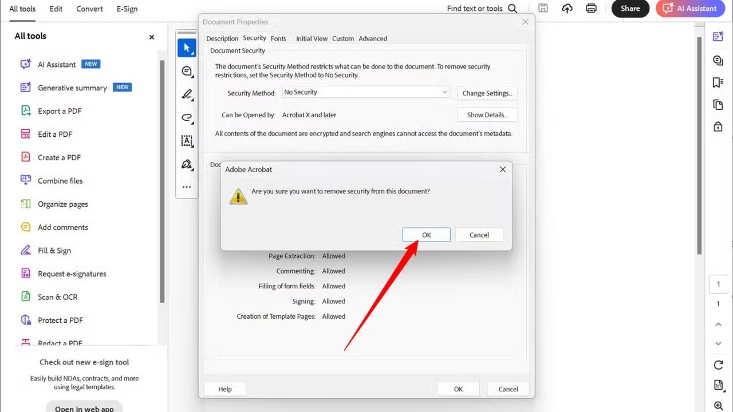Select the freehand draw loop tool
Viewport: 733px width, 412px height.
pos(187,118)
